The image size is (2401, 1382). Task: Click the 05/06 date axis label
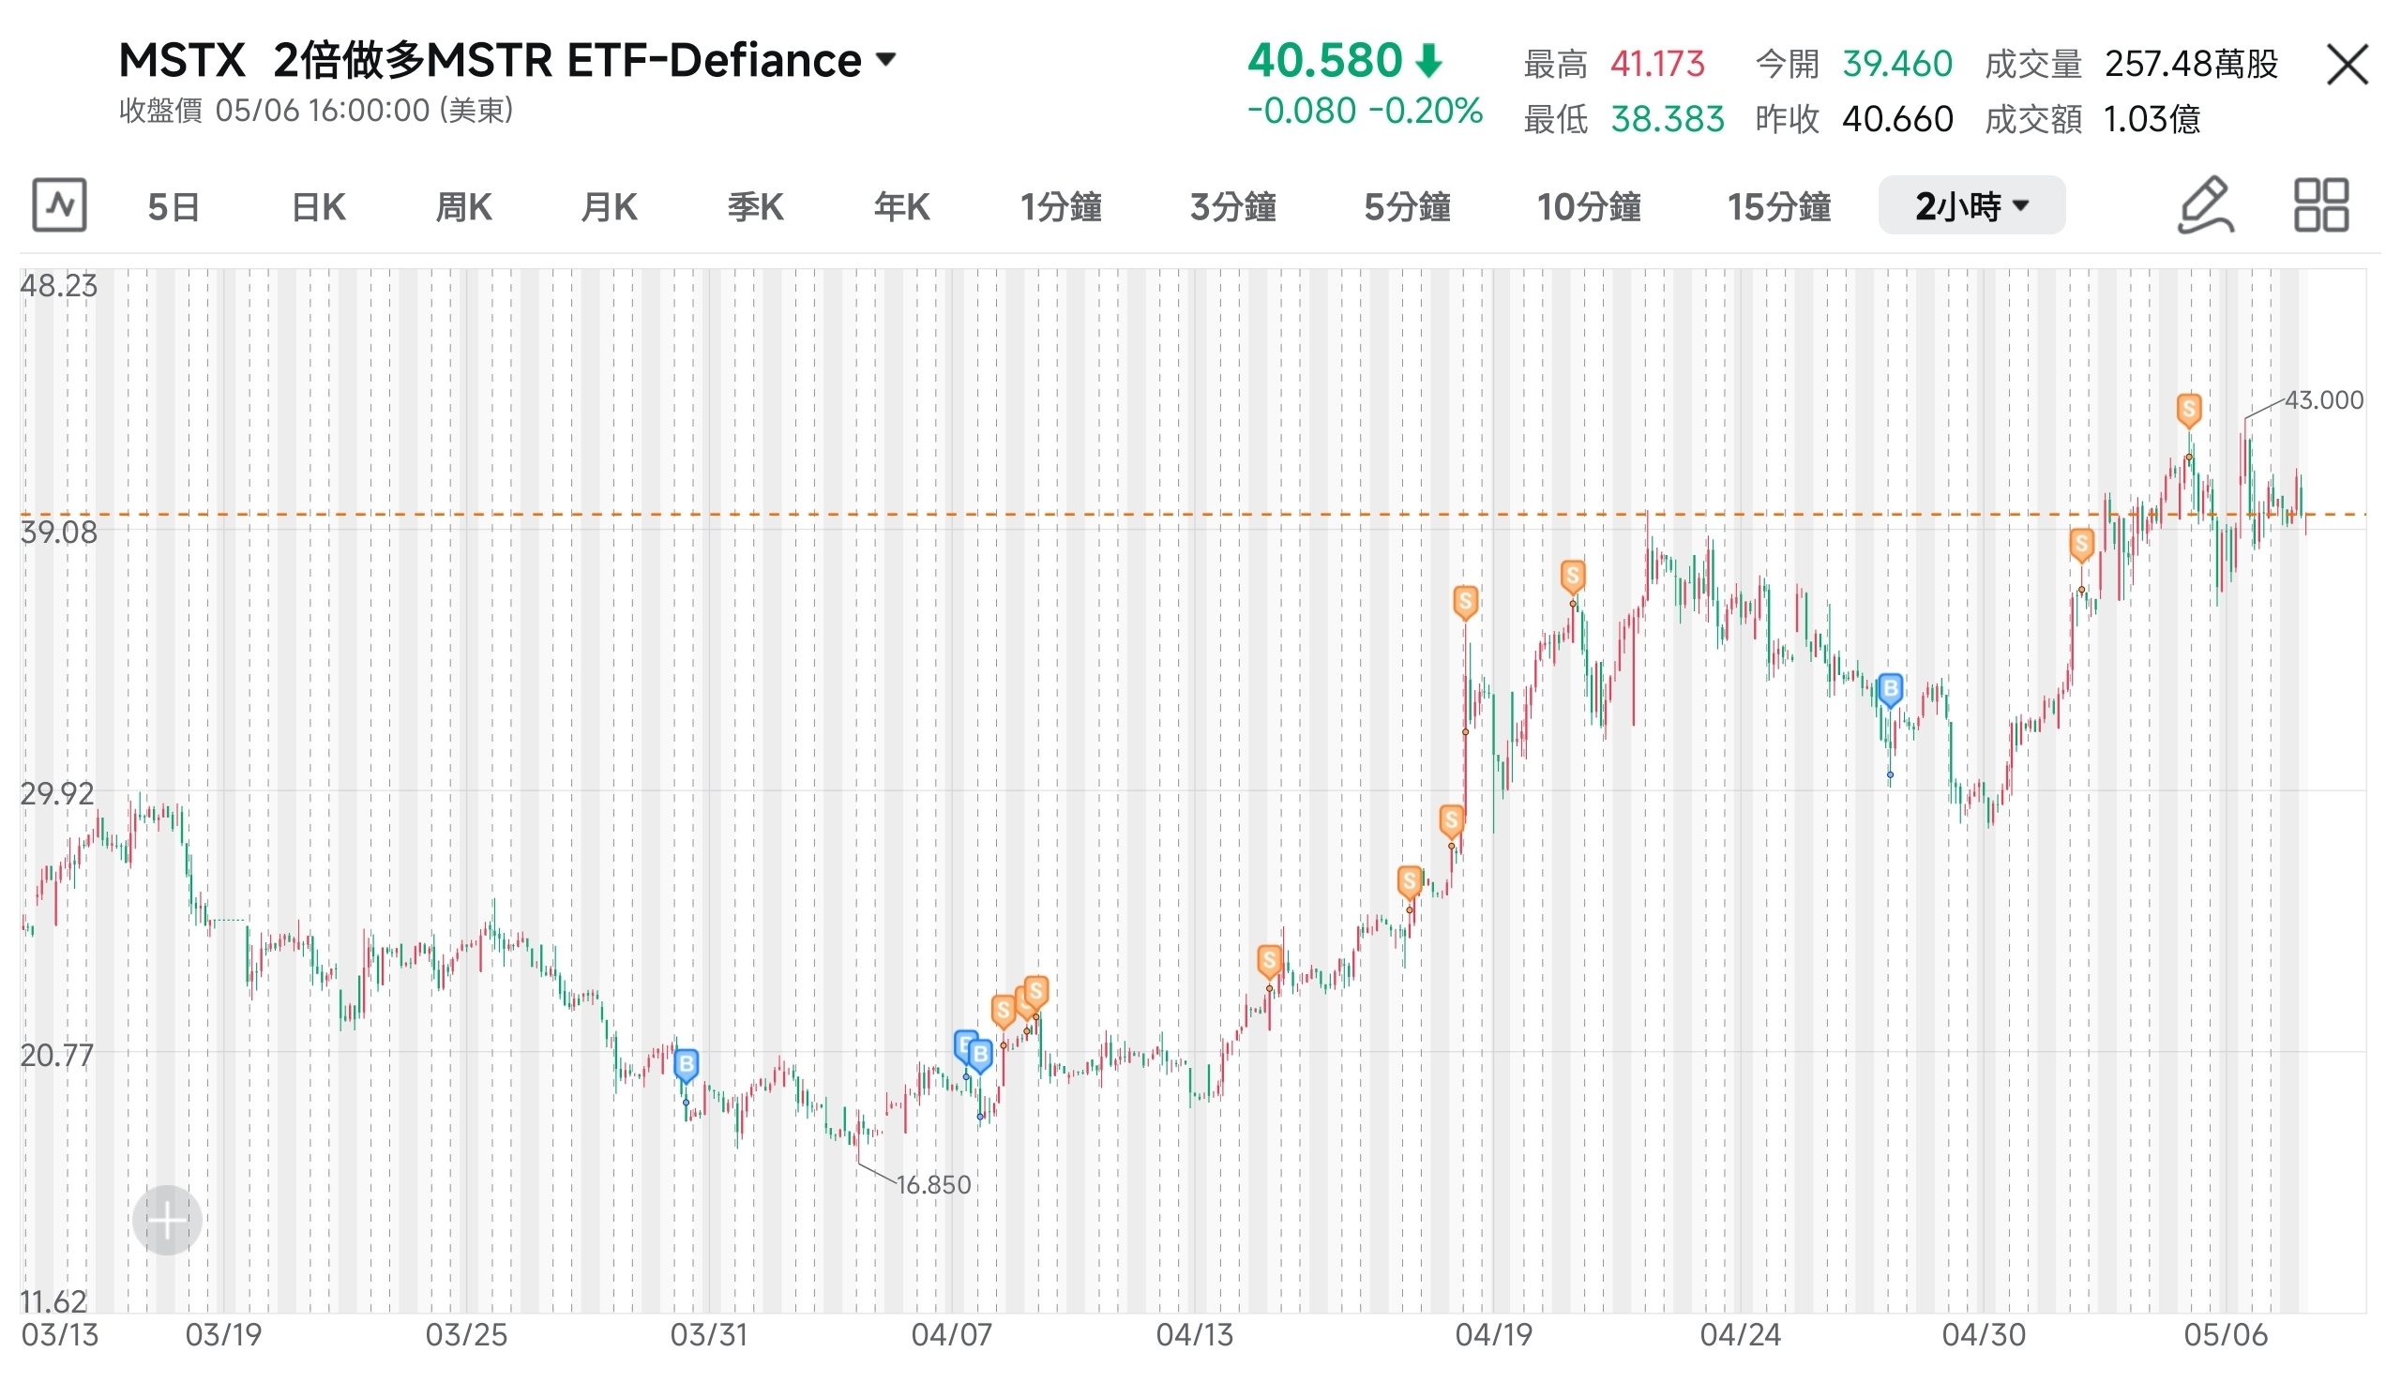click(x=2226, y=1335)
